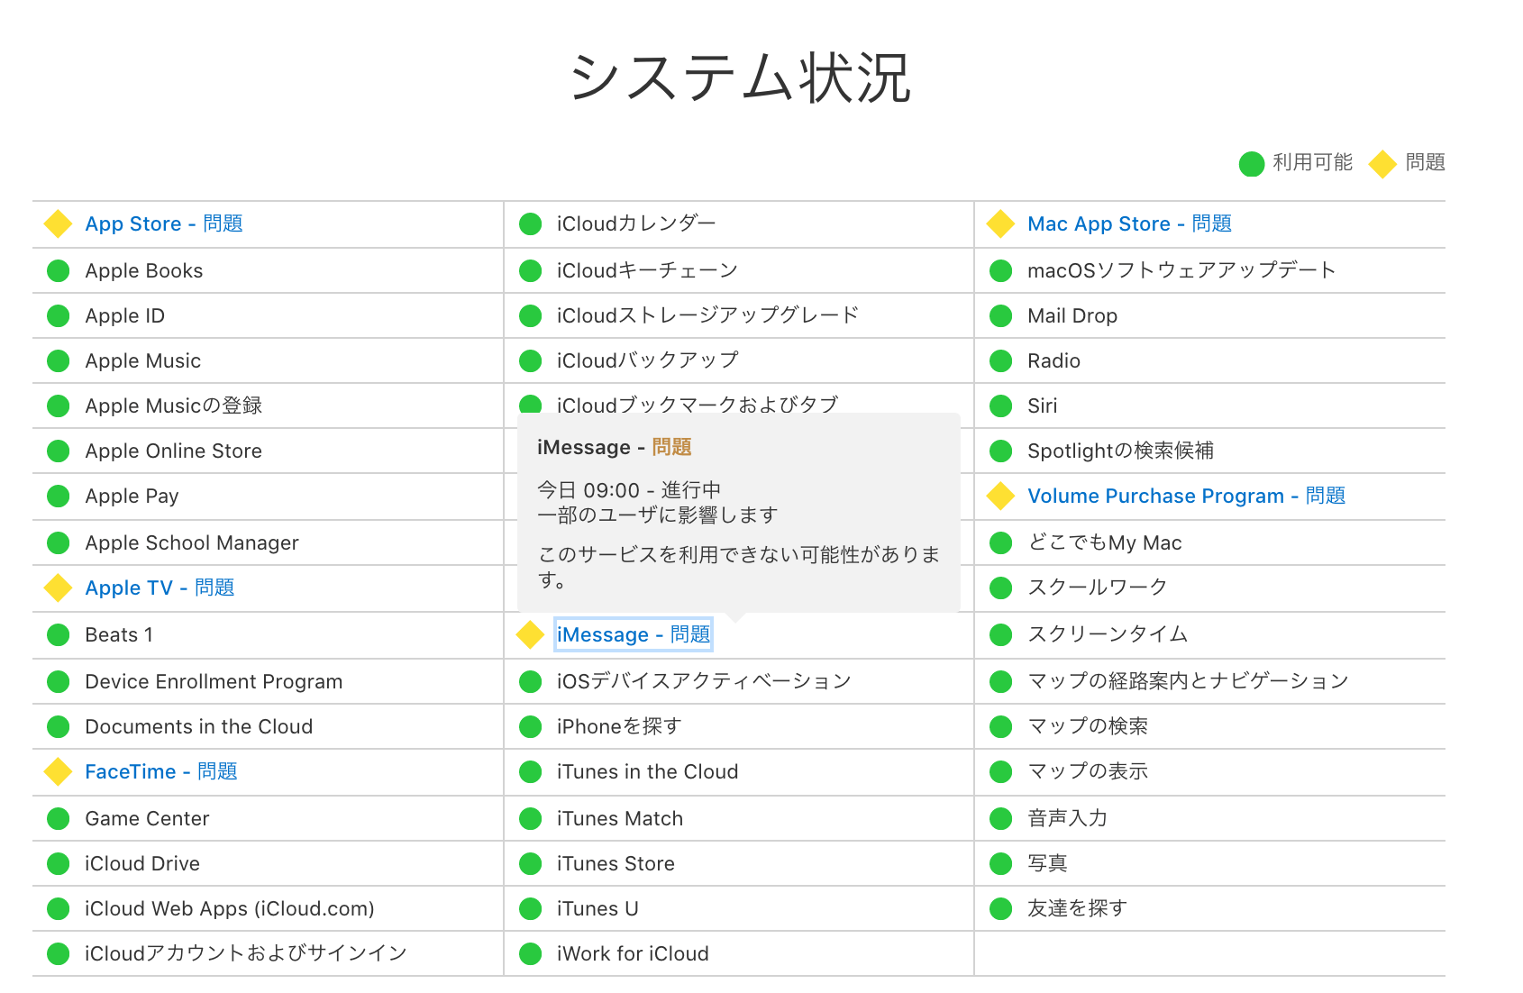Select the iCloudアカウントおよびサインイン text
Screen dimensions: 1523x993
pos(246,953)
